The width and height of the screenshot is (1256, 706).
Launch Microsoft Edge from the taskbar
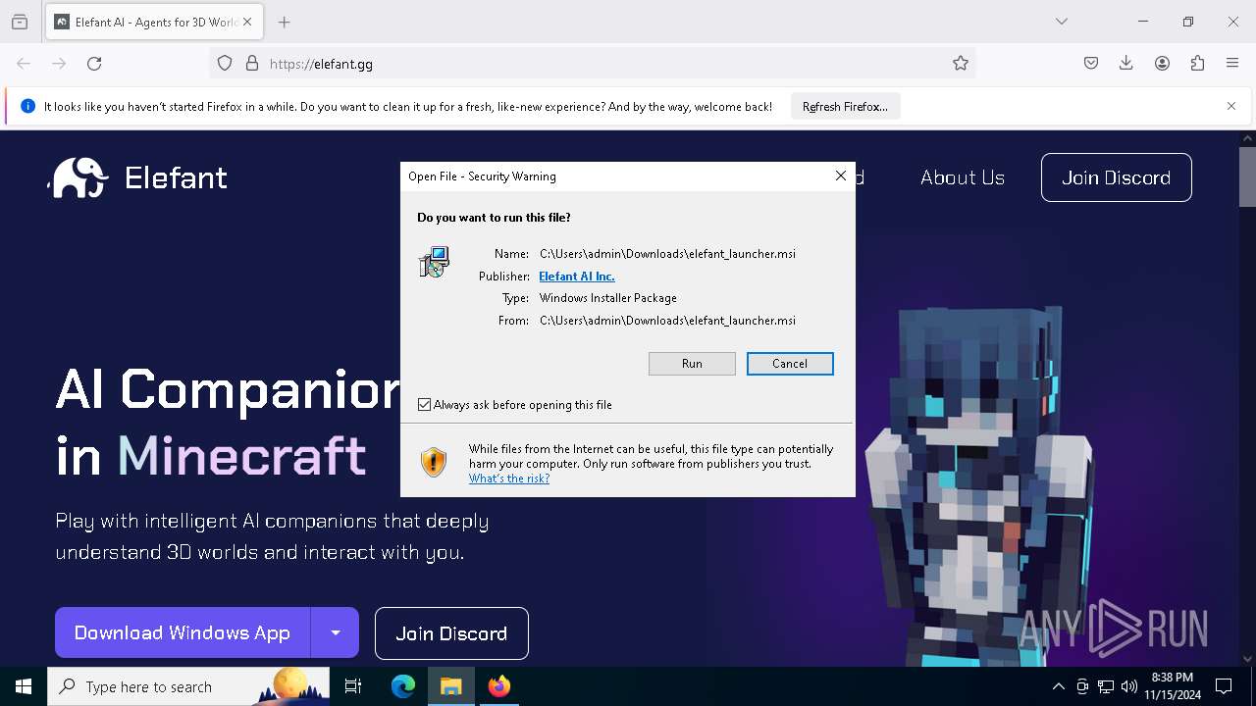click(x=403, y=686)
